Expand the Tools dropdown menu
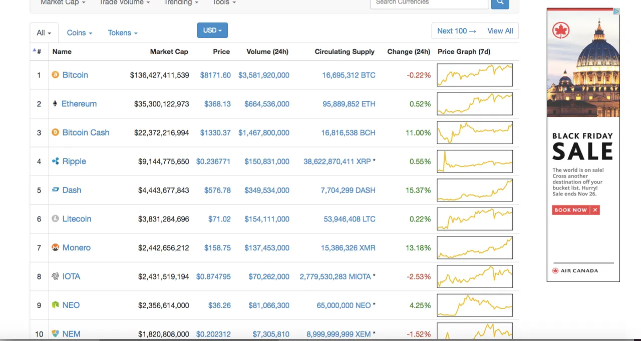The image size is (641, 341). click(224, 2)
